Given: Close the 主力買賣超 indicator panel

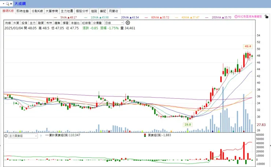Looking at the screenshot, I should [x=6, y=136].
